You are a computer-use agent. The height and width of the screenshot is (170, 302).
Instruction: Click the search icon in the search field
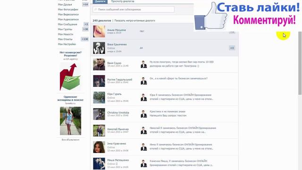[x=96, y=9]
